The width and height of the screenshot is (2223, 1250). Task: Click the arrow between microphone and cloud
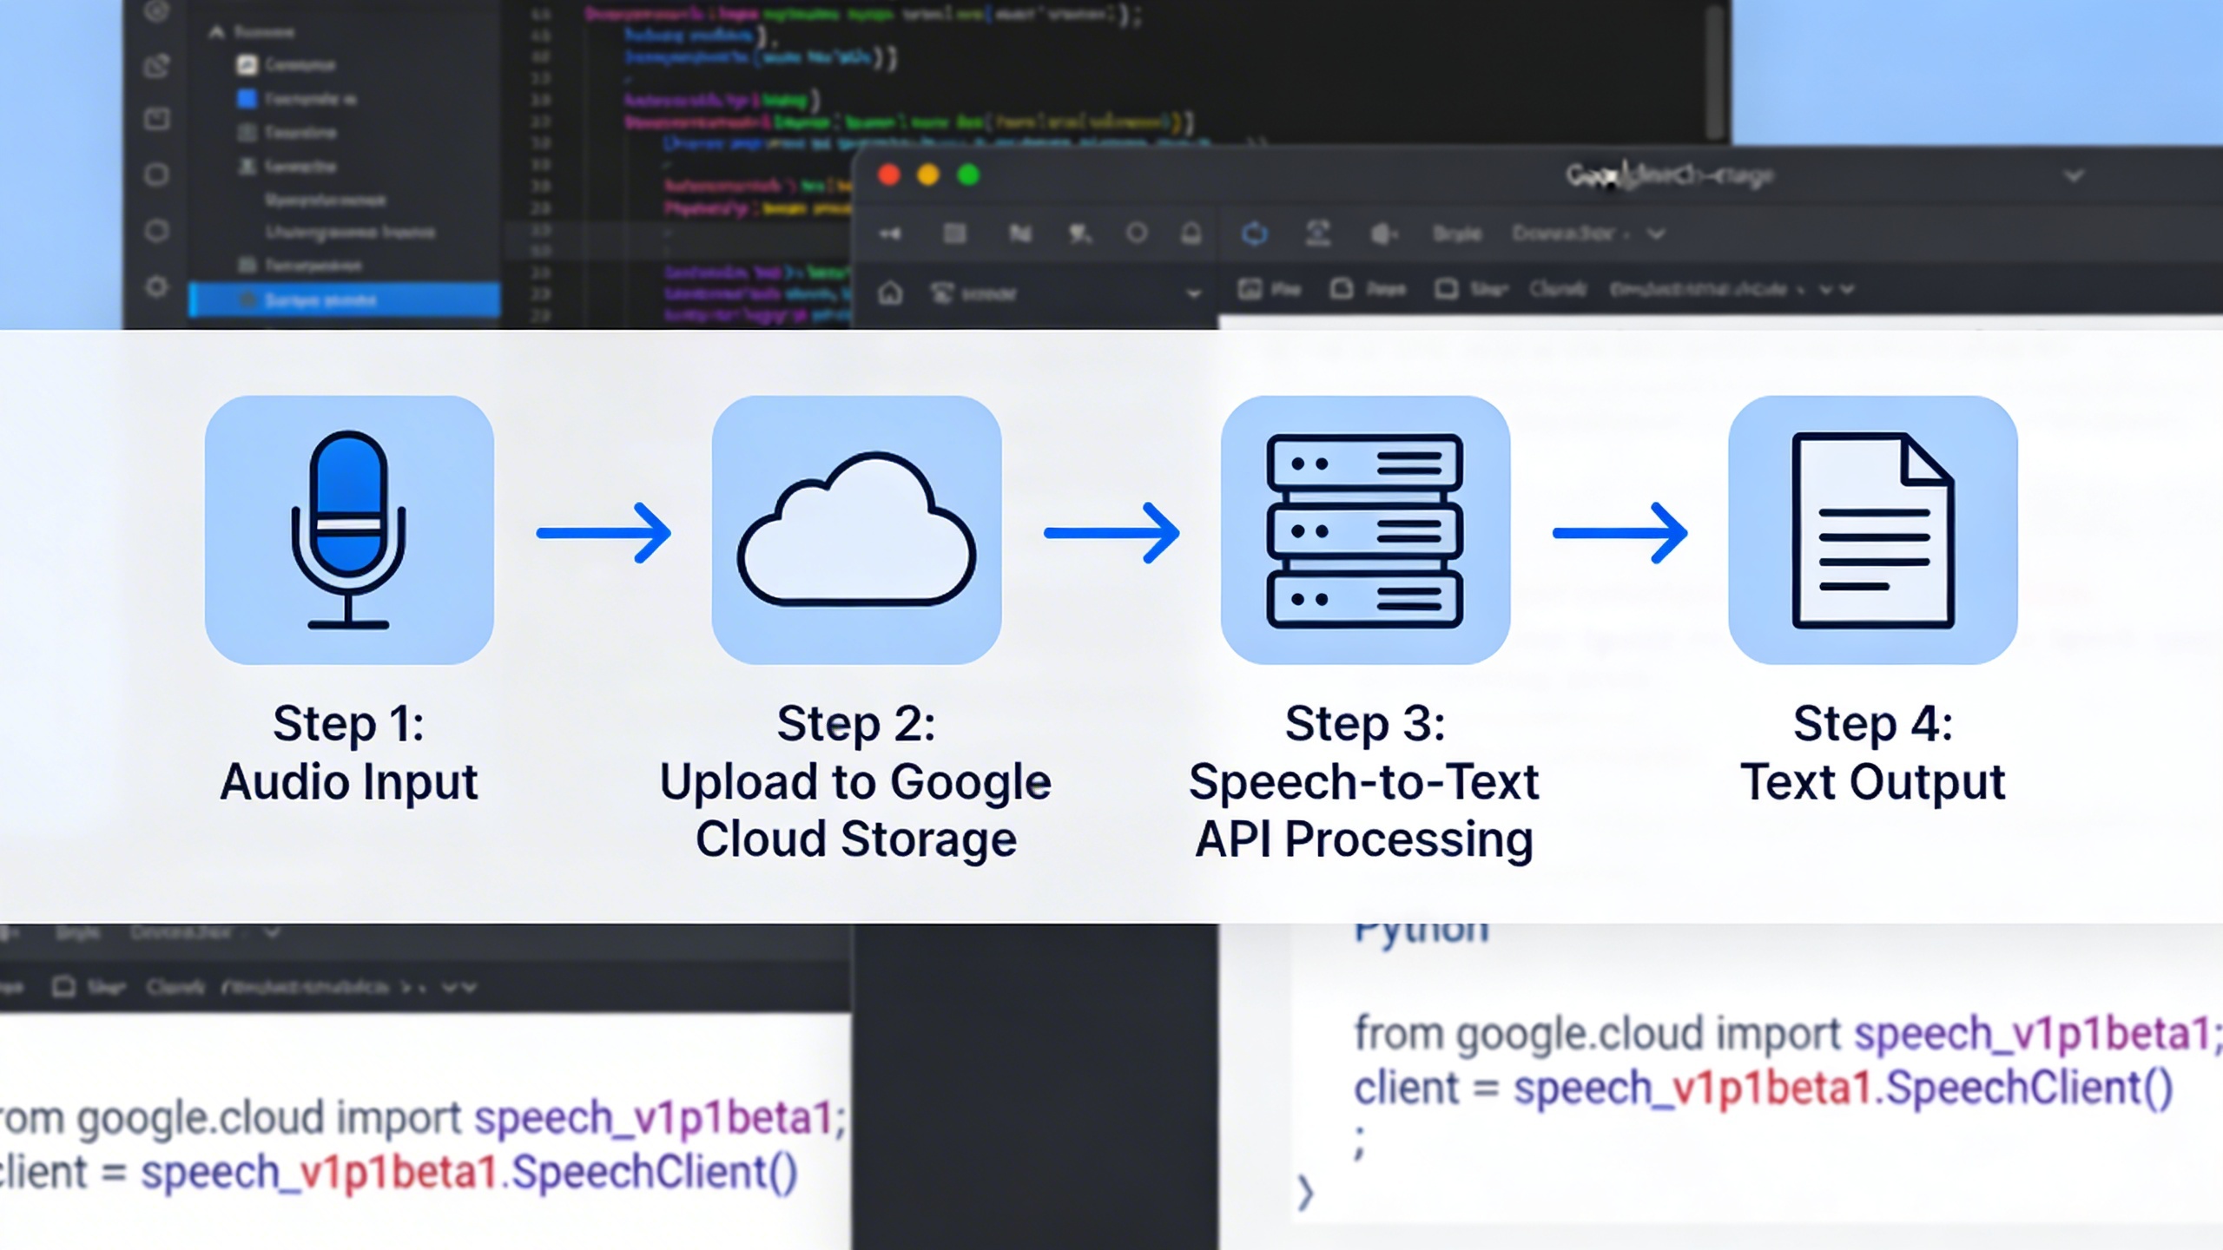tap(604, 532)
